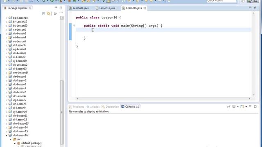Toggle Link with Editor in Package Explorer
262x147 pixels.
coord(48,13)
